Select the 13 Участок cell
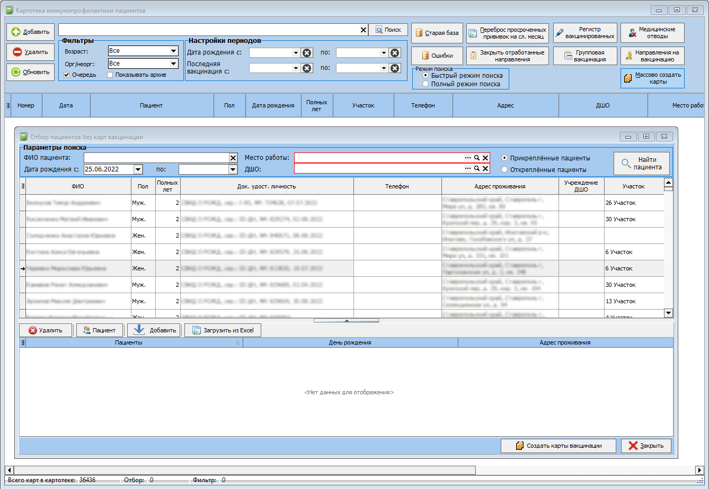This screenshot has width=709, height=489. pyautogui.click(x=634, y=301)
